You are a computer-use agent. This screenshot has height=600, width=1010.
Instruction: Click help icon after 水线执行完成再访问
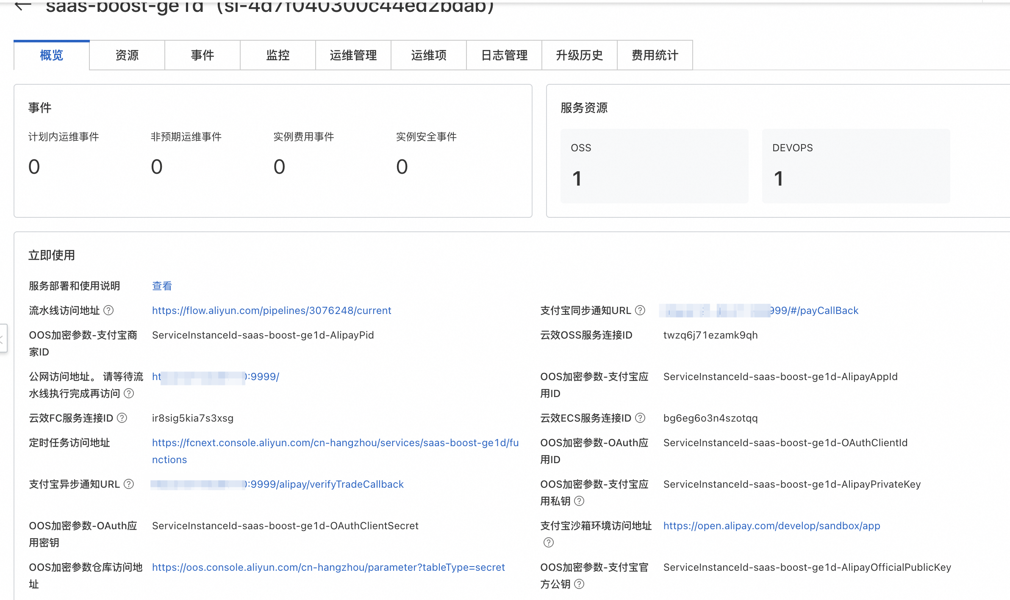(129, 394)
